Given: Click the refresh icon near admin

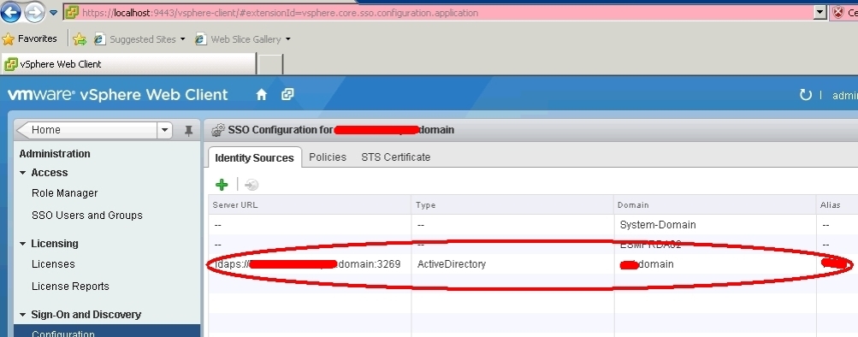Looking at the screenshot, I should [x=806, y=95].
